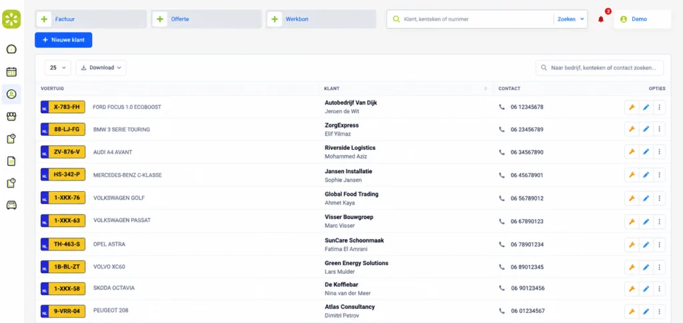Click wrench icon for Autobedrijf Van Dijk
Image resolution: width=683 pixels, height=323 pixels.
point(632,107)
